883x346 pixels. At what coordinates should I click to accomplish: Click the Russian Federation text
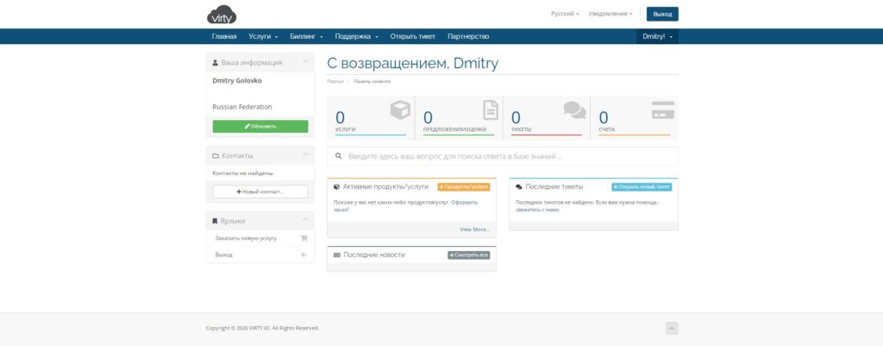click(242, 107)
